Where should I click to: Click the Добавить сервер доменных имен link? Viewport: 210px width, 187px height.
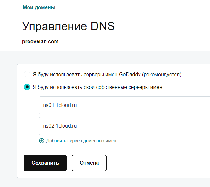(x=81, y=141)
